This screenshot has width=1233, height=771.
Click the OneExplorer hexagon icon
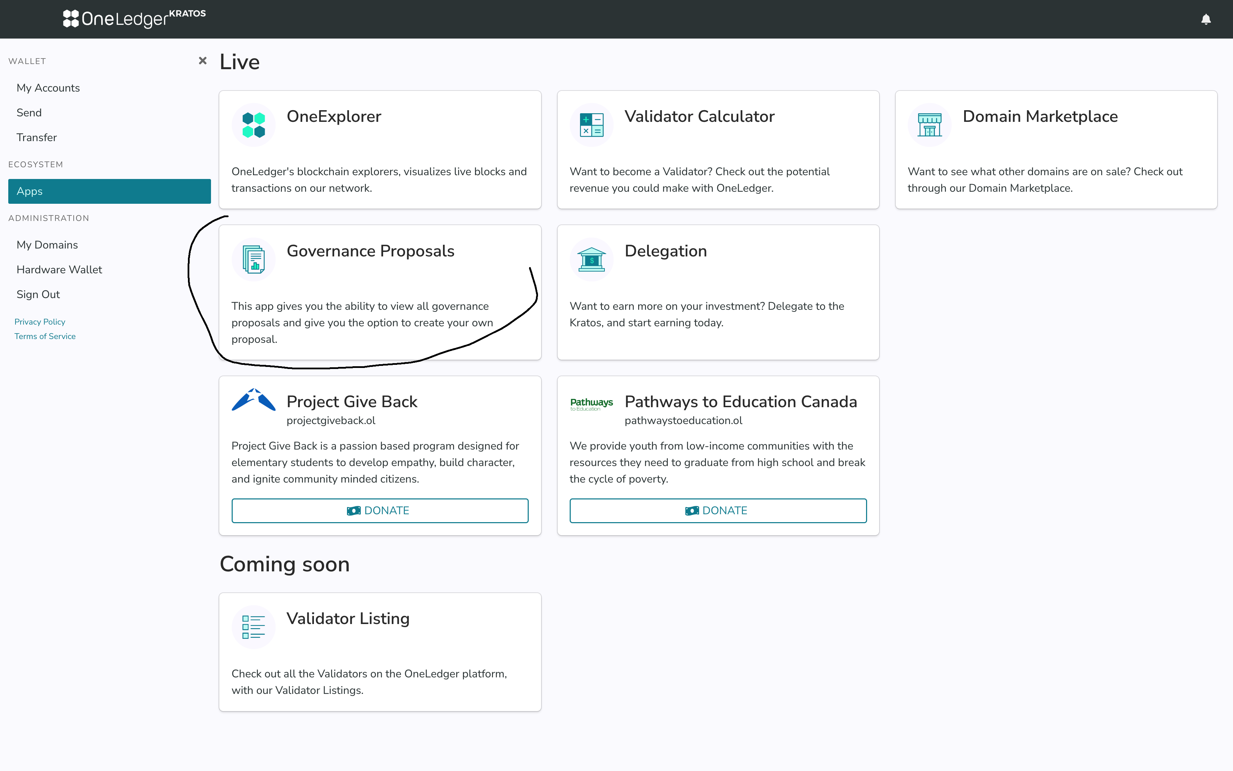click(253, 125)
